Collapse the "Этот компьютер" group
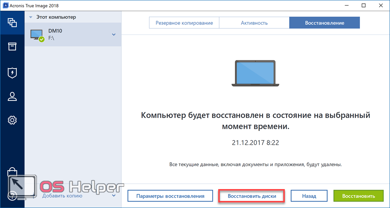This screenshot has height=208, width=390. [x=31, y=17]
